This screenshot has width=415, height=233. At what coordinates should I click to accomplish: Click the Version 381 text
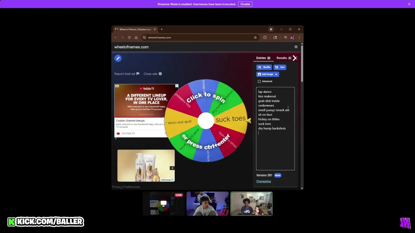264,175
